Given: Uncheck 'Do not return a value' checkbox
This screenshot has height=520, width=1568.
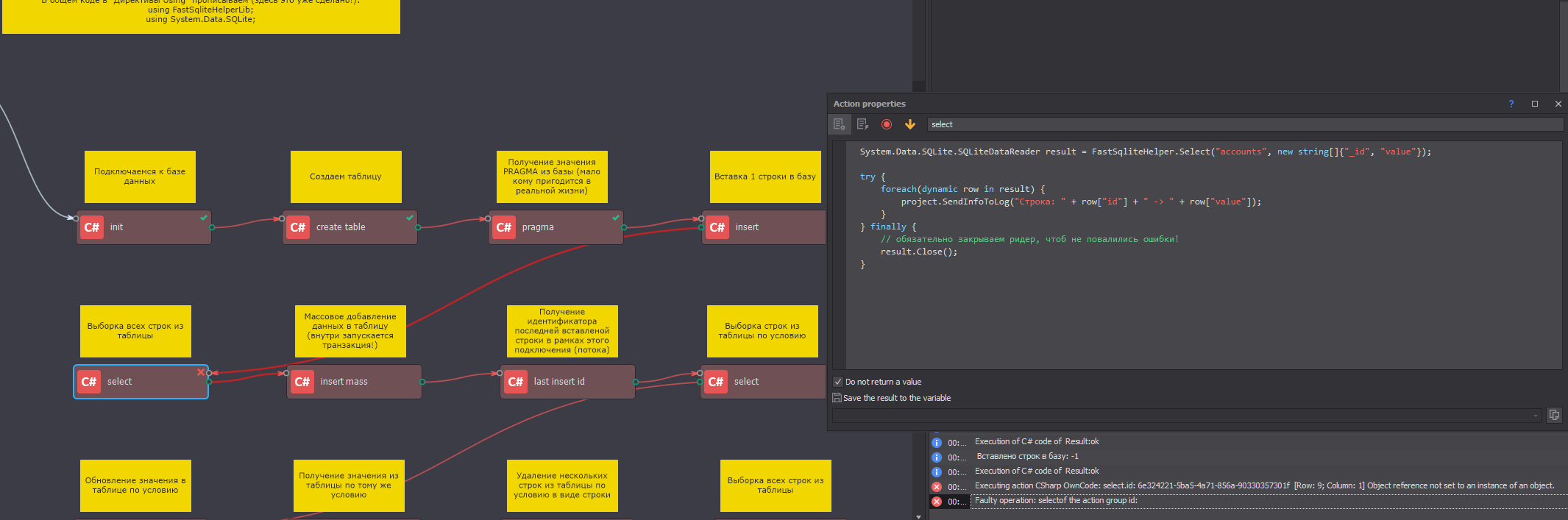Looking at the screenshot, I should click(837, 382).
